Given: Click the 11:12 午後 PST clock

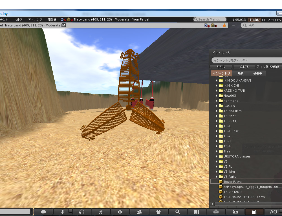Looking at the screenshot, I should (x=272, y=20).
